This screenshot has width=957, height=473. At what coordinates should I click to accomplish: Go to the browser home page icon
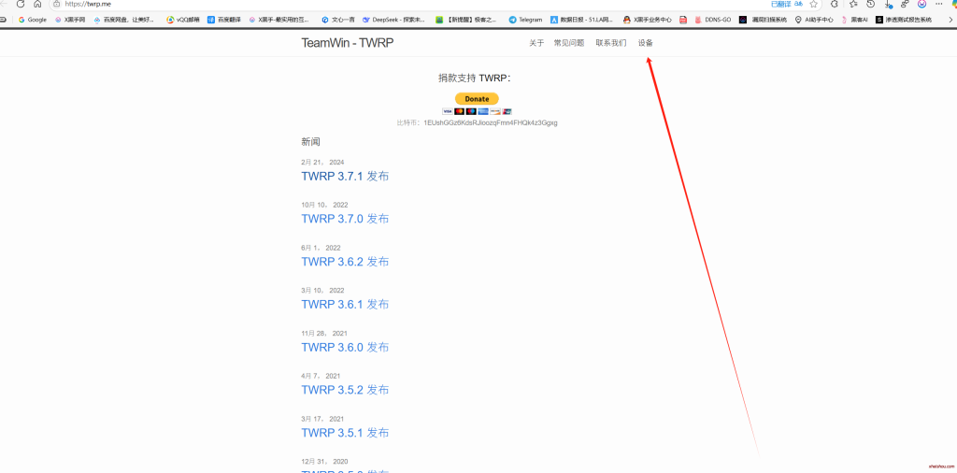(x=37, y=4)
